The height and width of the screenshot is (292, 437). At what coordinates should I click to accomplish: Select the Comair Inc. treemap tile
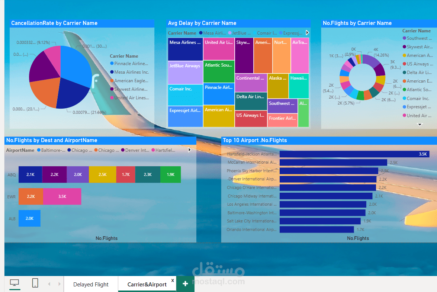click(185, 95)
